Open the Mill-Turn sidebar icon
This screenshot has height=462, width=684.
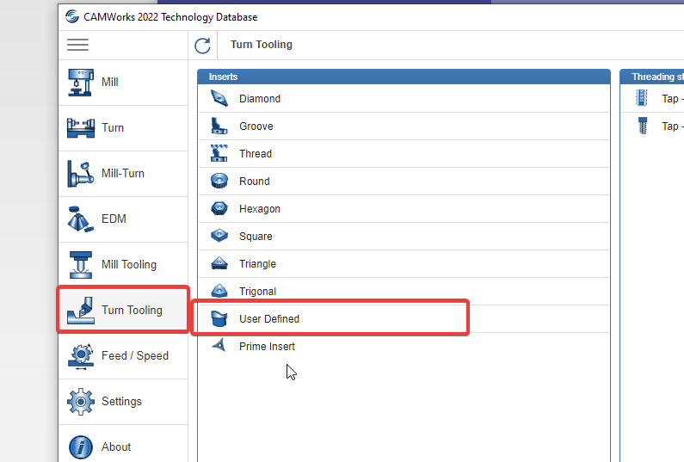(81, 174)
